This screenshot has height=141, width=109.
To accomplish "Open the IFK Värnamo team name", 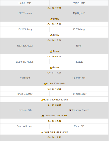I will (25, 13).
